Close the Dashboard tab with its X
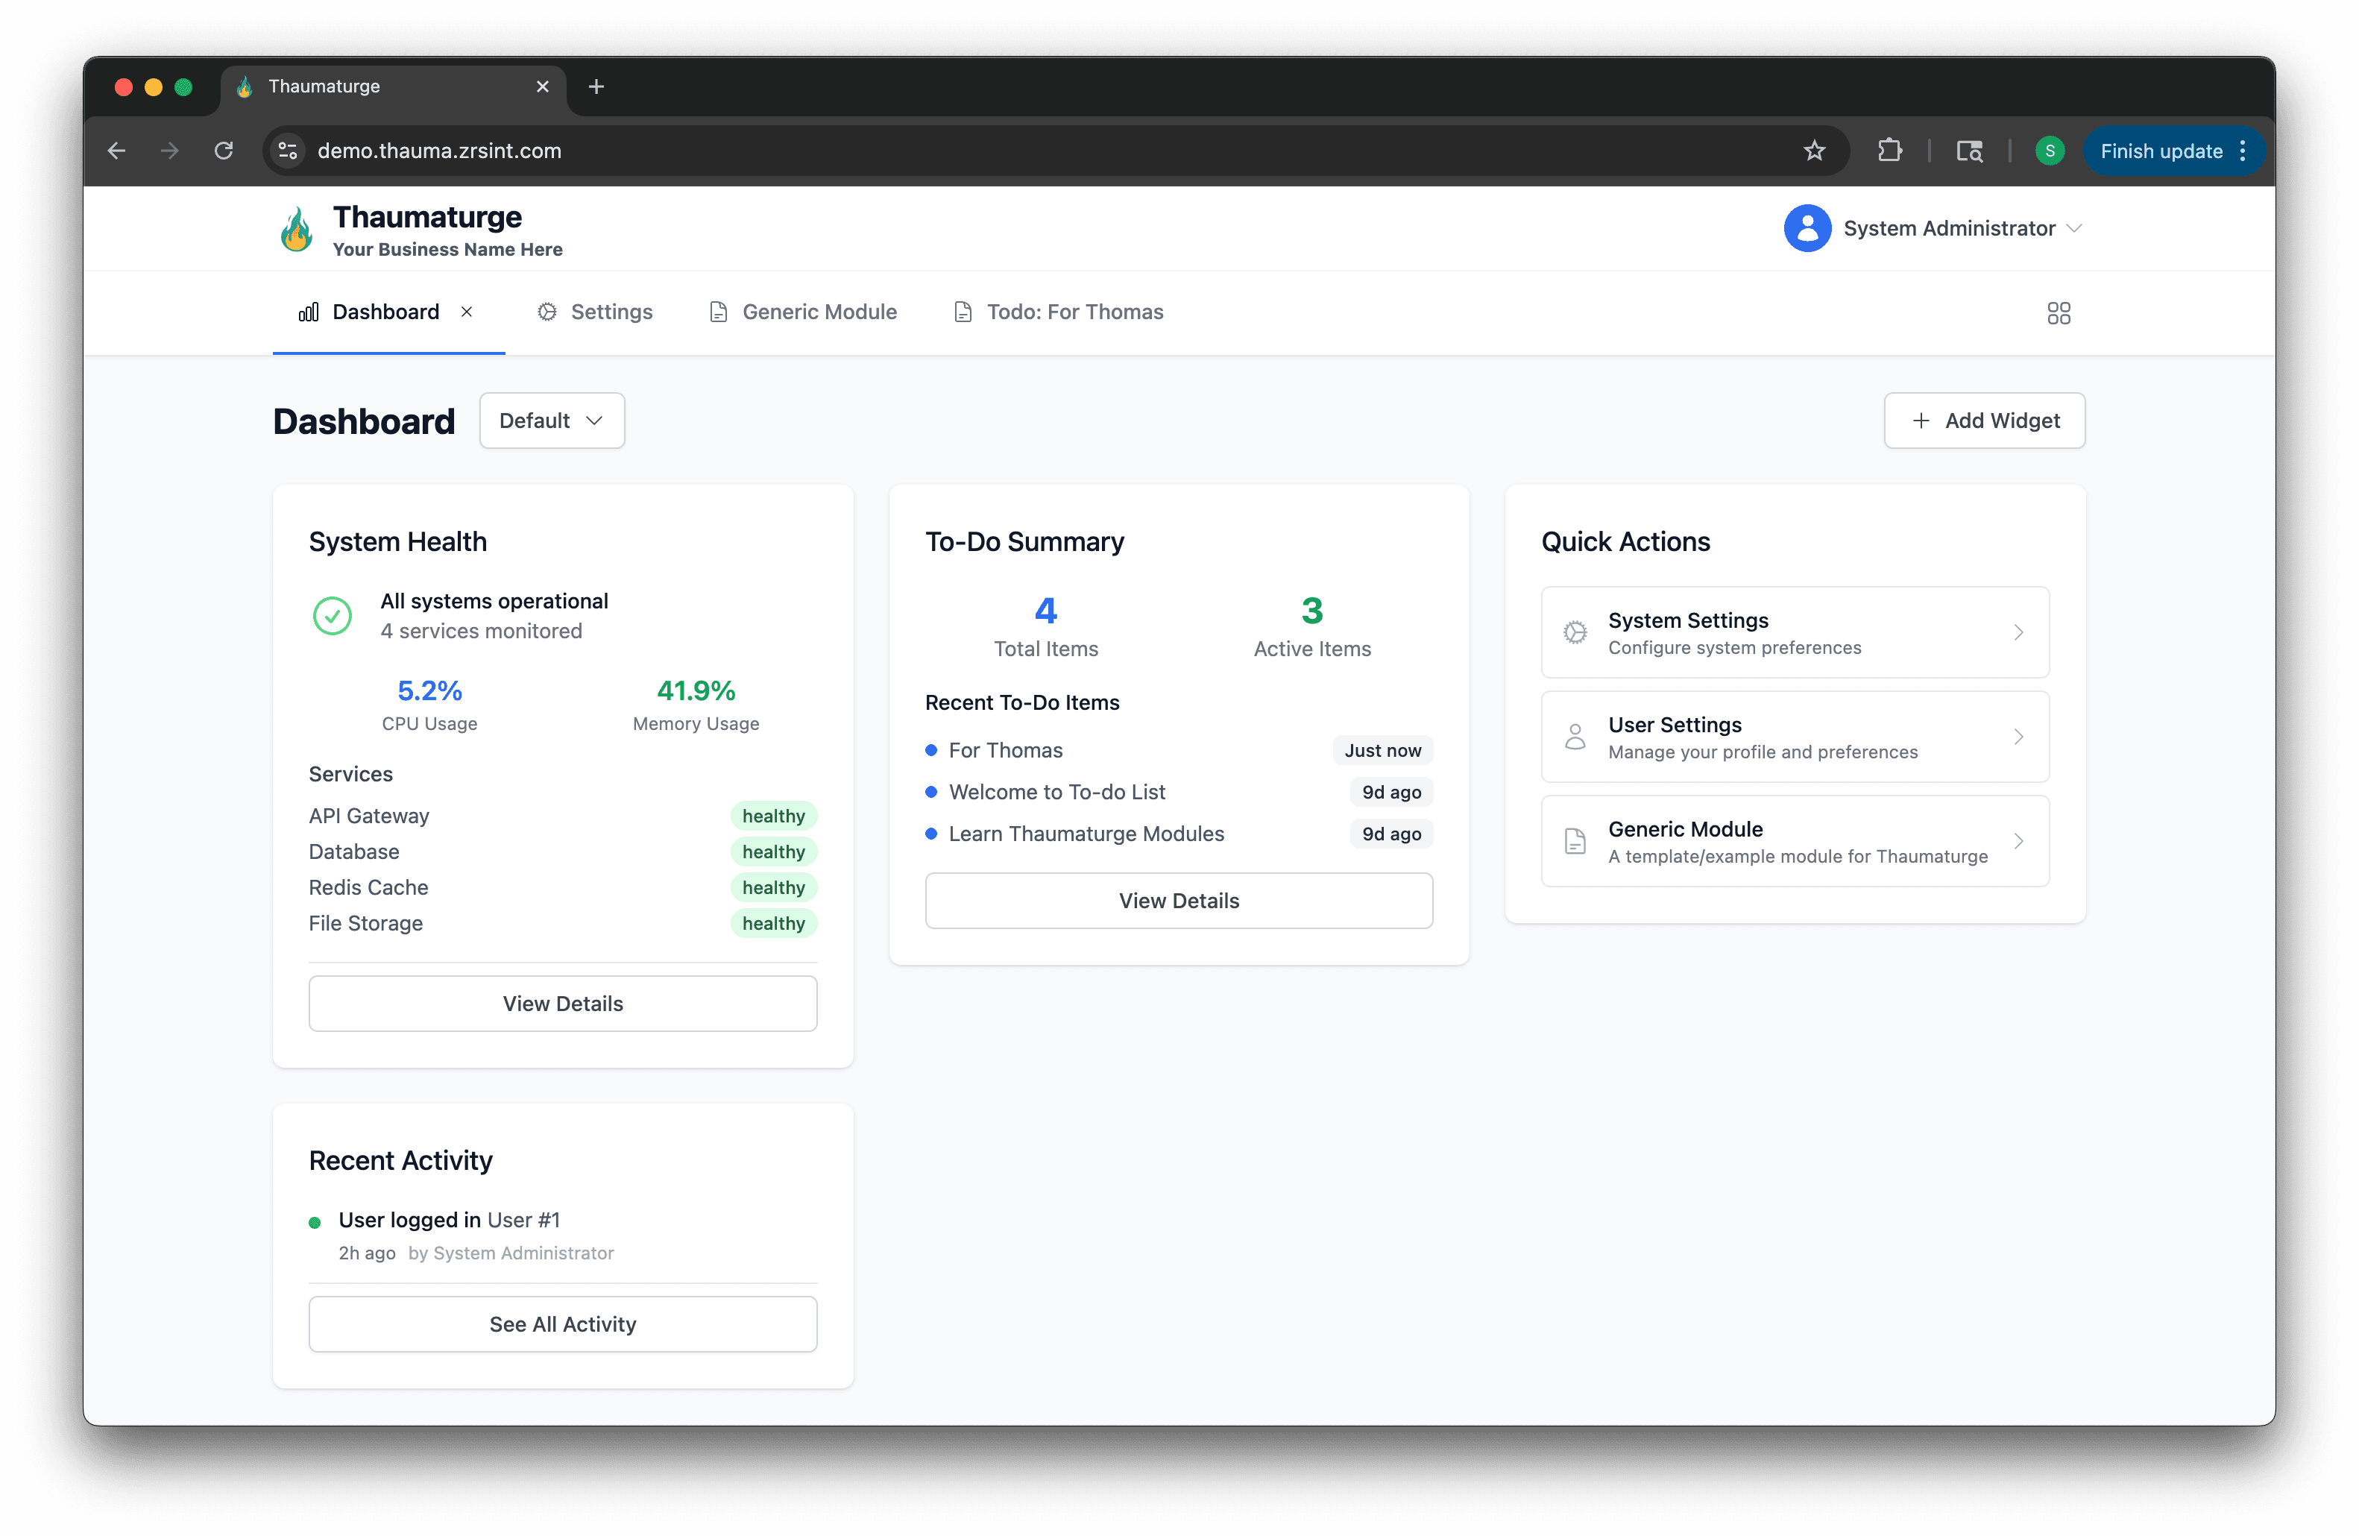Viewport: 2359px width, 1536px height. 467,312
